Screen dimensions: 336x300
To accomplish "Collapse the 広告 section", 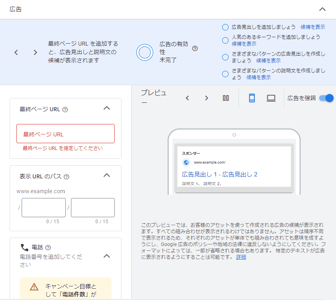I will click(322, 9).
